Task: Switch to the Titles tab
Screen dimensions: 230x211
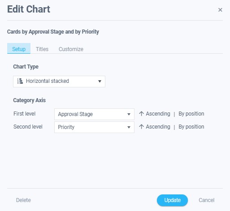Action: [x=42, y=49]
